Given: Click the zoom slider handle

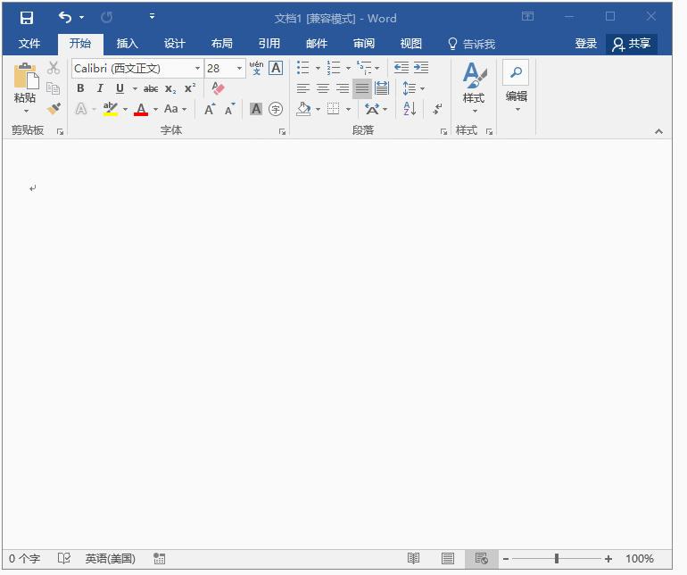Looking at the screenshot, I should (557, 558).
